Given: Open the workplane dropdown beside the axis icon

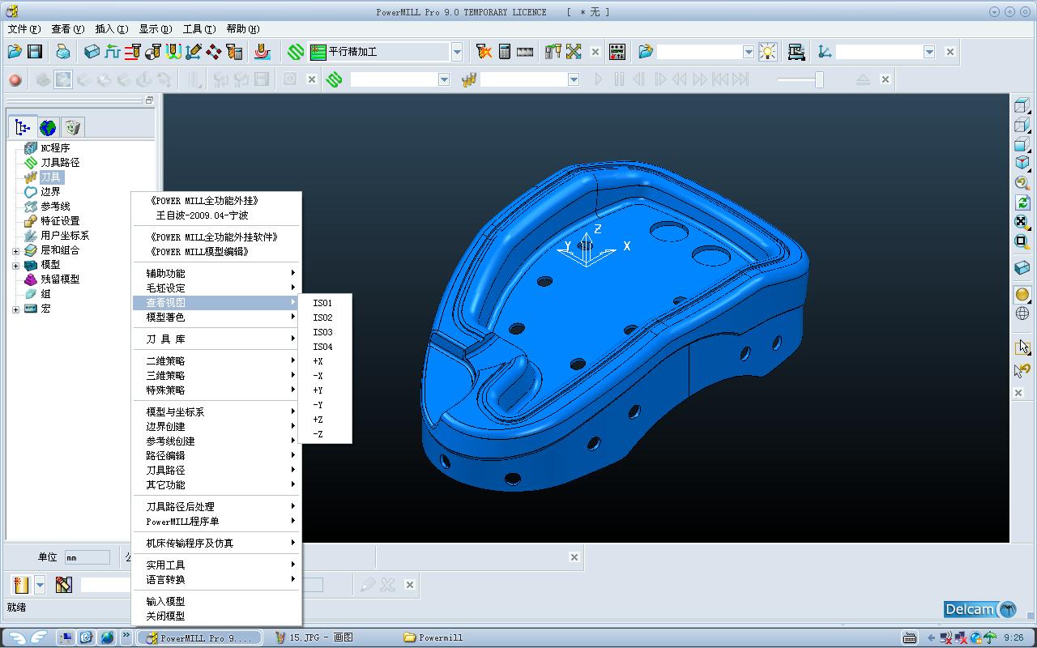Looking at the screenshot, I should (x=929, y=52).
